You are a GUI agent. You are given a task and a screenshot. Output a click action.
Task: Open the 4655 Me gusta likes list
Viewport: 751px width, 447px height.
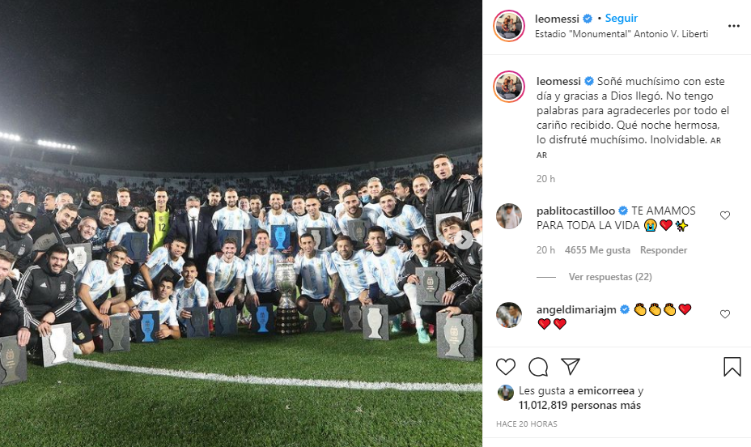pyautogui.click(x=597, y=250)
